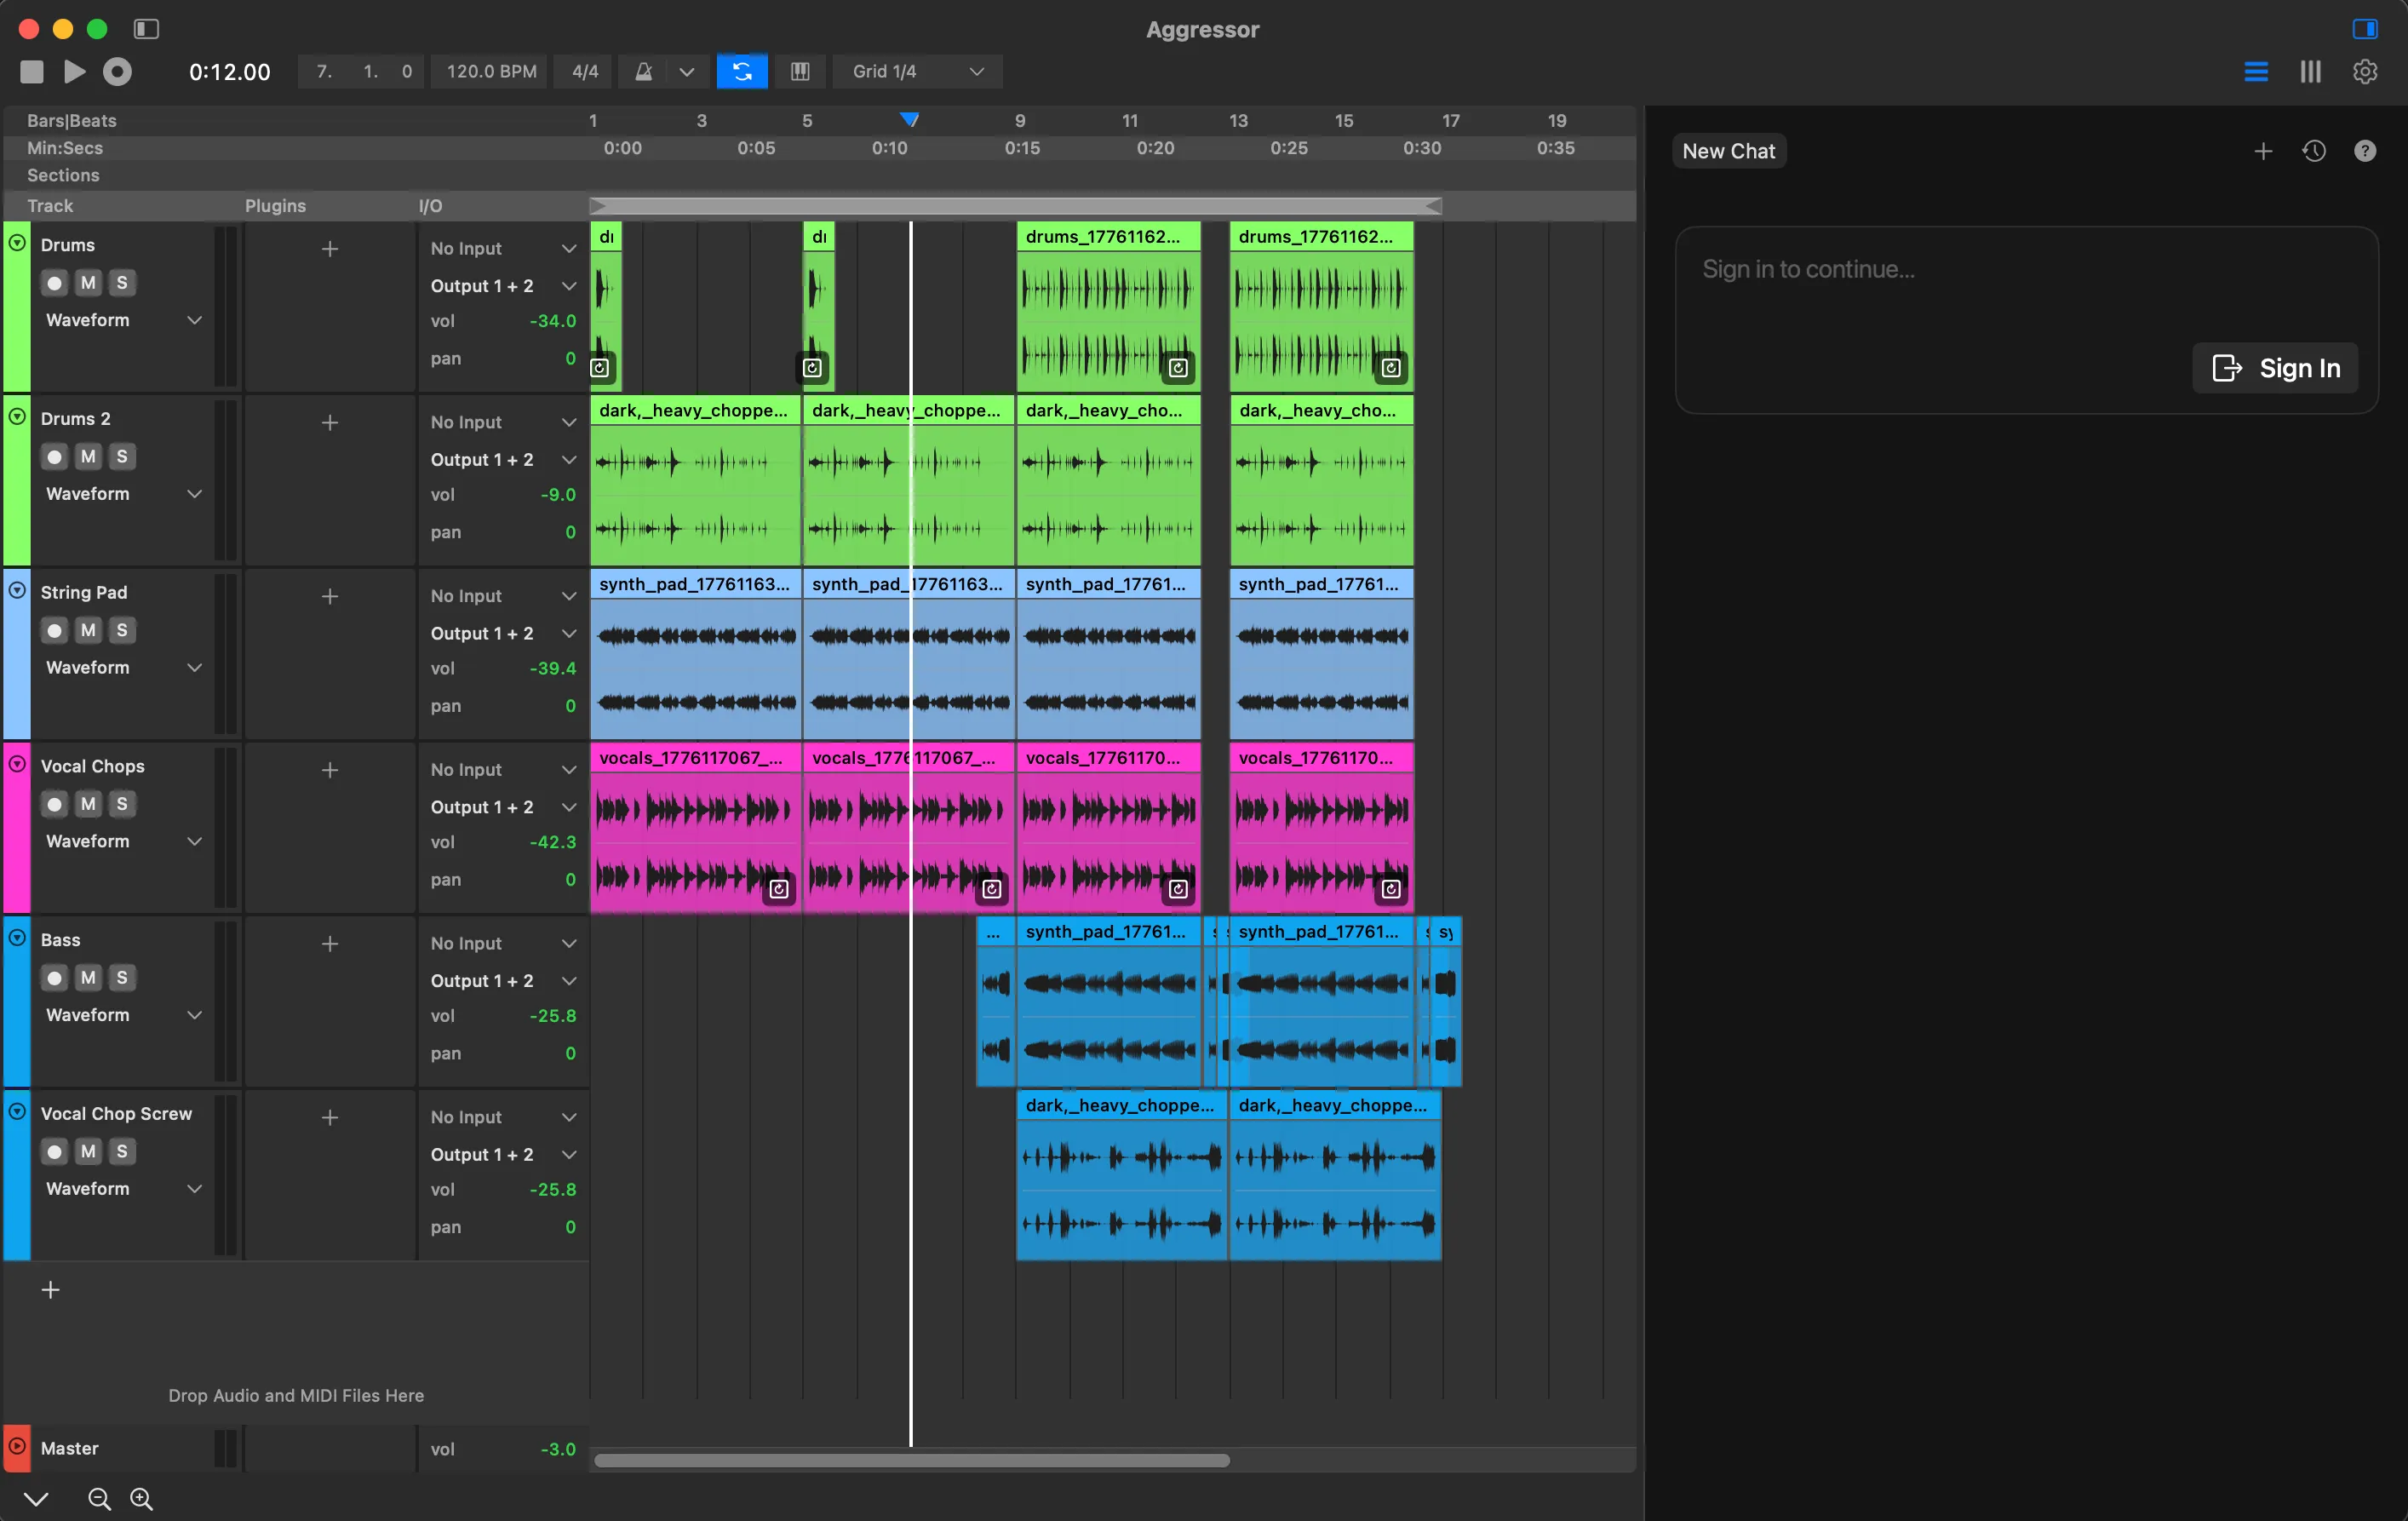Image resolution: width=2408 pixels, height=1521 pixels.
Task: Stop playback with the stop button
Action: [x=32, y=71]
